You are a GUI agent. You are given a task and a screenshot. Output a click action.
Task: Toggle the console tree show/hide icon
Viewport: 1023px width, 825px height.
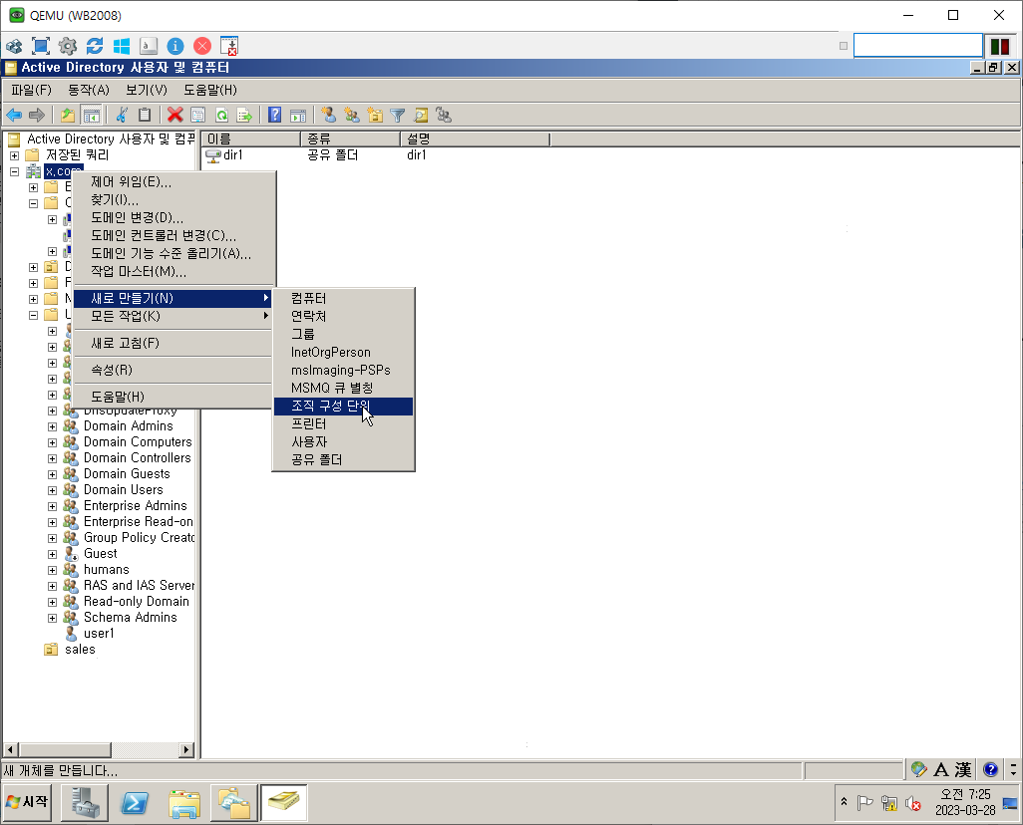pos(92,116)
